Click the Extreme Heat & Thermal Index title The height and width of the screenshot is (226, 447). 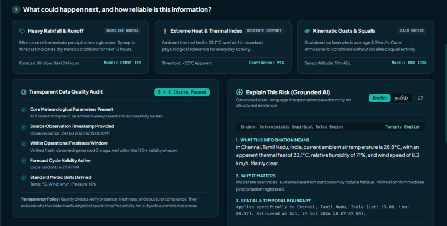click(206, 31)
